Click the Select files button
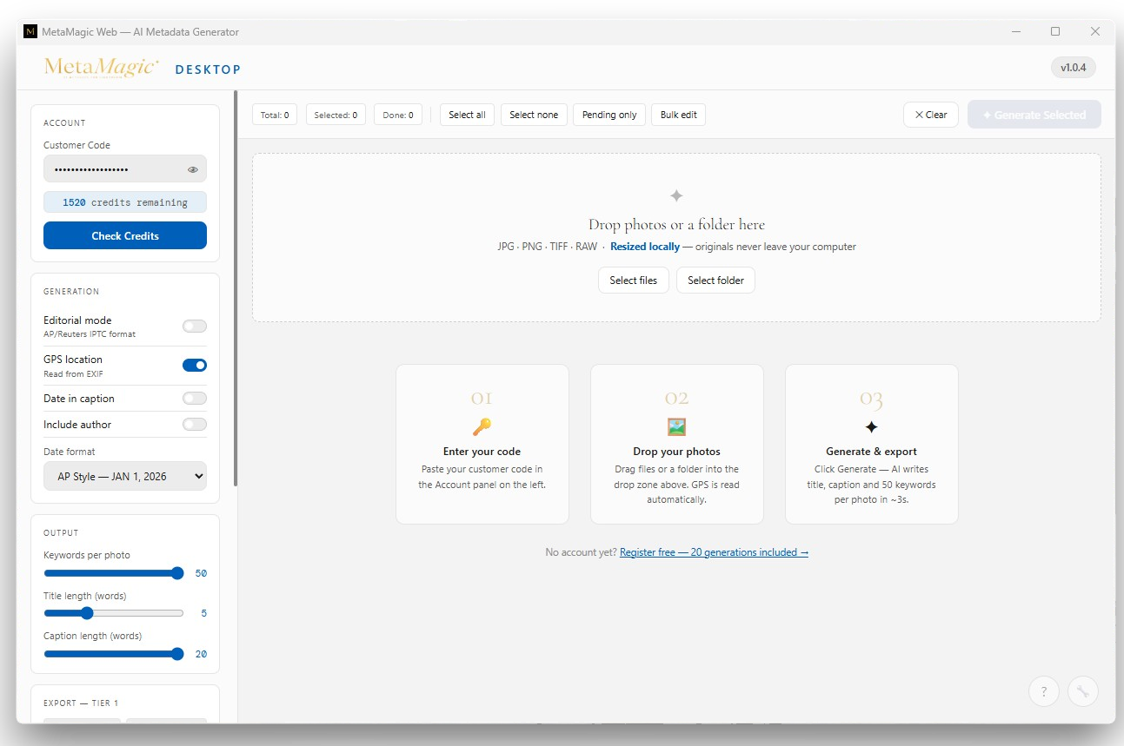Screen dimensions: 1124x746 (x=634, y=281)
